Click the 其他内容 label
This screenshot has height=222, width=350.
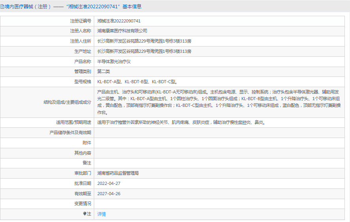[x=83, y=153]
